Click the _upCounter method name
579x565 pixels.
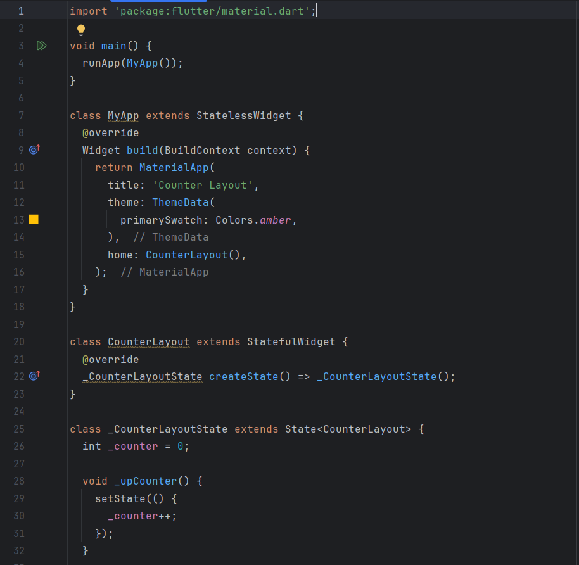tap(146, 481)
